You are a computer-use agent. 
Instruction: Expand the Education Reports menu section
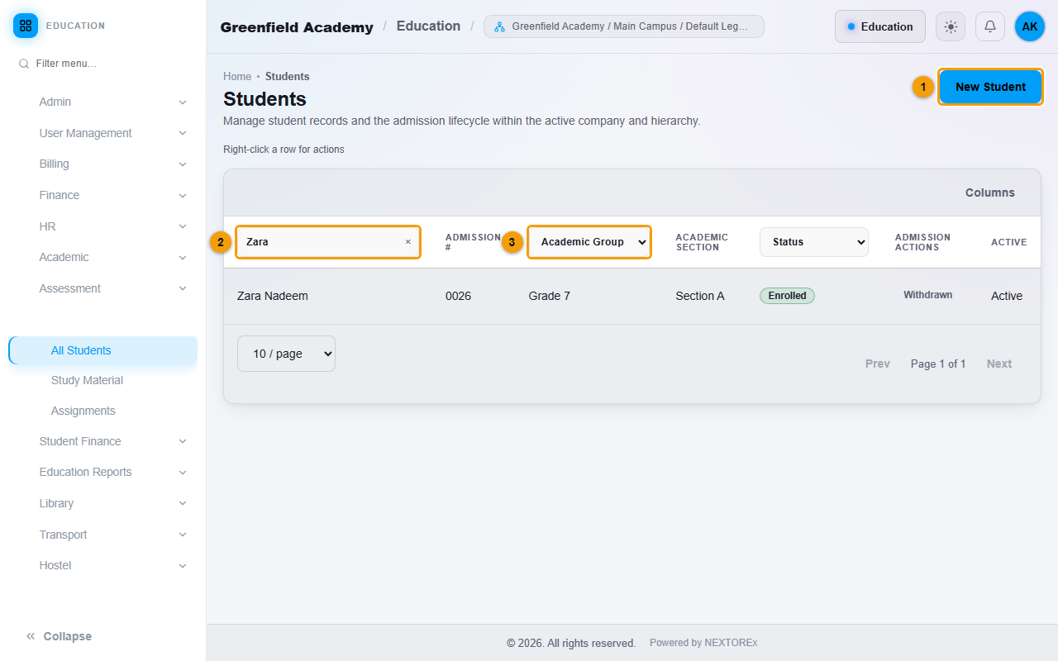pos(113,473)
